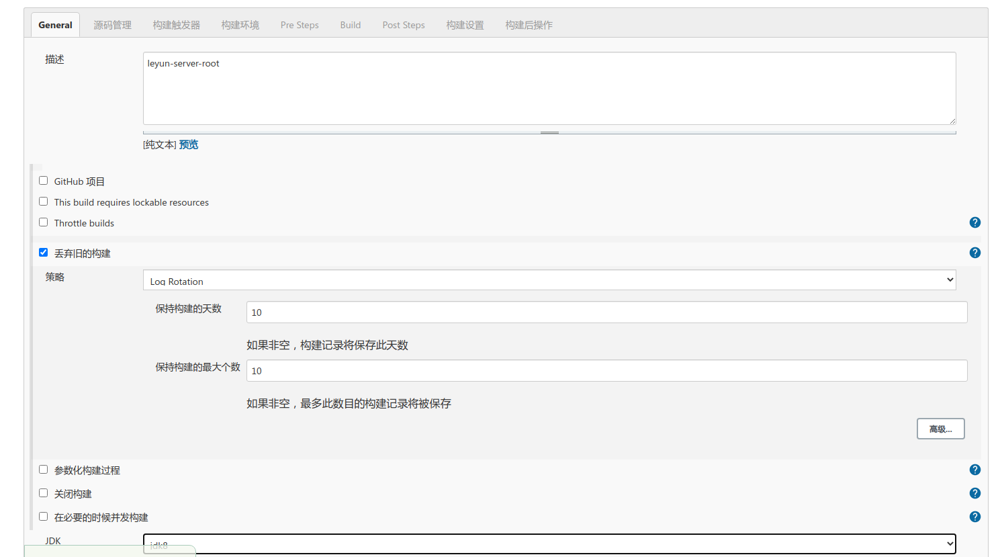998x557 pixels.
Task: Enable the GitHub 项目 checkbox
Action: tap(44, 181)
